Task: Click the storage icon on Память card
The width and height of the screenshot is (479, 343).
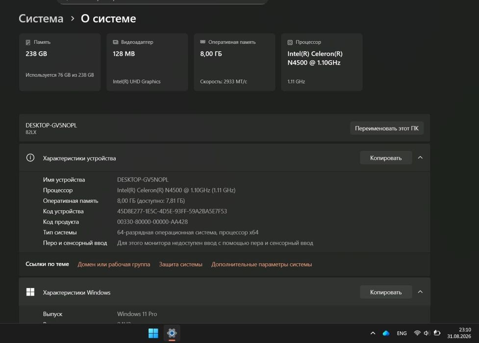Action: click(x=28, y=42)
